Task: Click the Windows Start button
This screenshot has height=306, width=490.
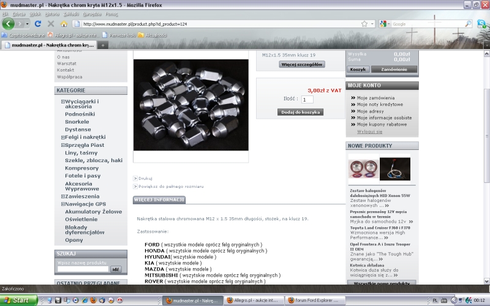Action: click(x=18, y=300)
